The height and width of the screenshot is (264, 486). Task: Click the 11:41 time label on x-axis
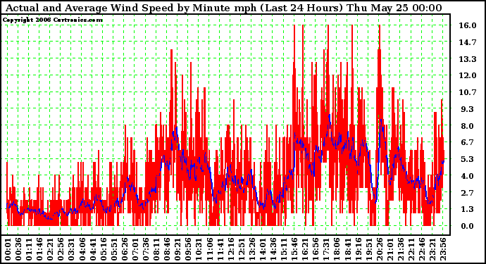[x=220, y=249]
